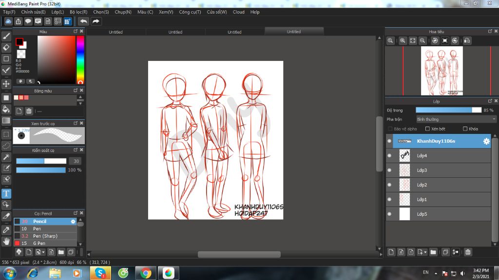
Task: Add brush from cloud in brush panel
Action: point(19,252)
